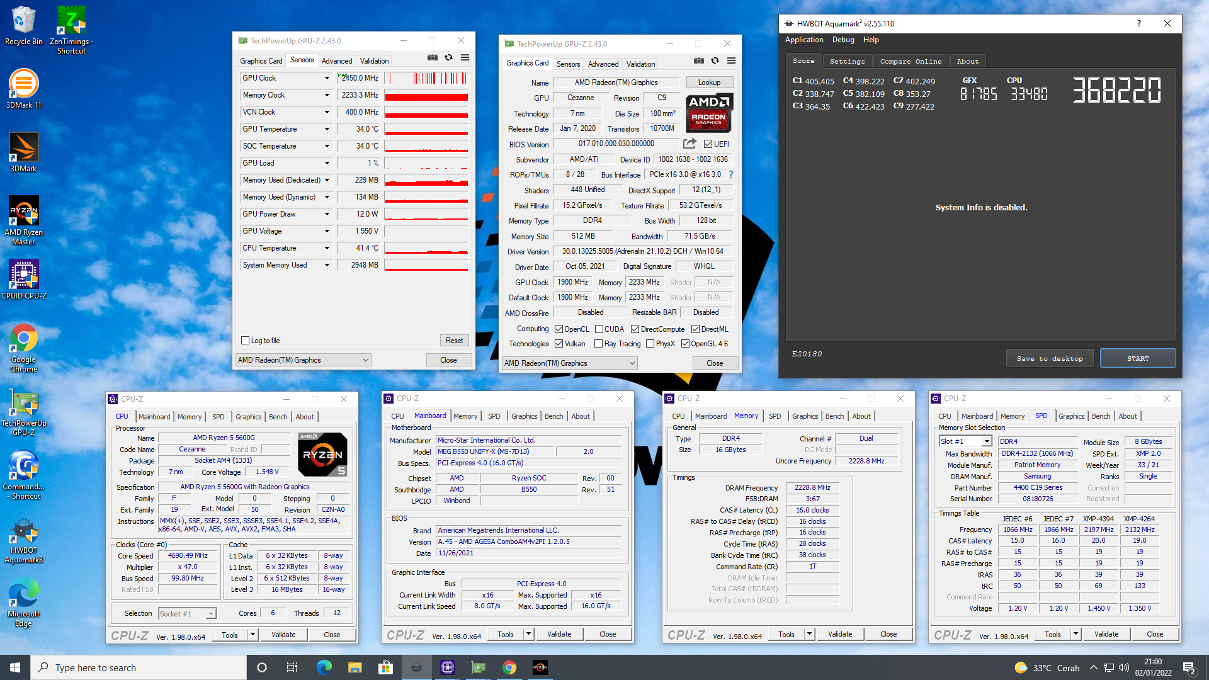Launch HWBOT Aquamark3 desktop icon
1209x680 pixels.
[x=23, y=540]
